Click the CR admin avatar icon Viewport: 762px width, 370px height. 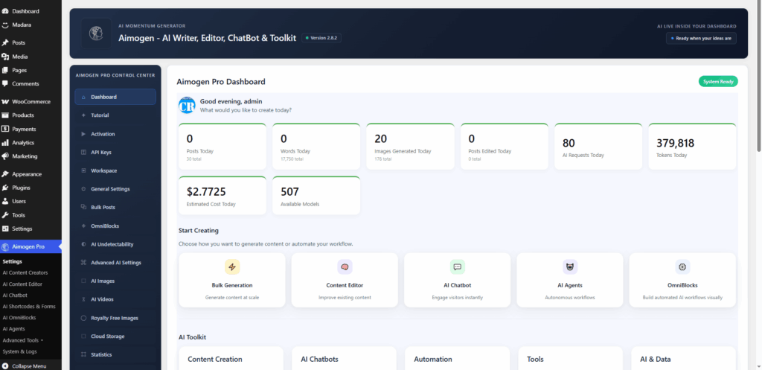[187, 105]
